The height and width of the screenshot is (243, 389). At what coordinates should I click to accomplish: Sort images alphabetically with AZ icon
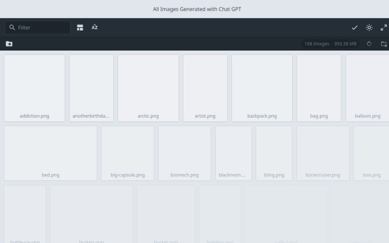(x=94, y=28)
